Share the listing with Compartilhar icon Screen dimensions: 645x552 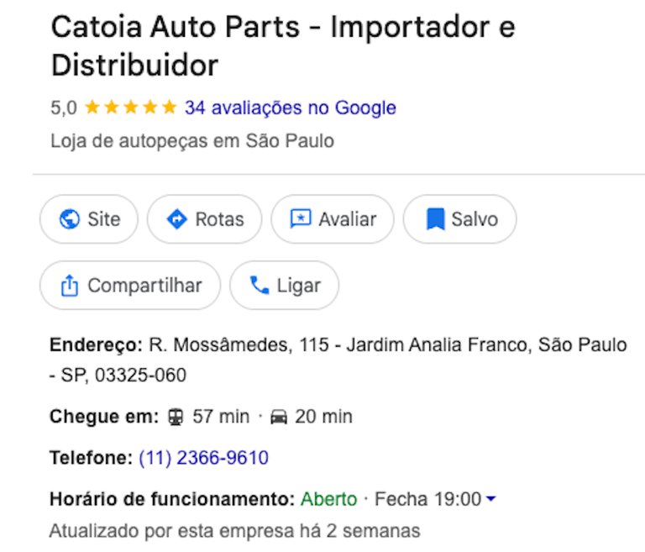tap(69, 286)
